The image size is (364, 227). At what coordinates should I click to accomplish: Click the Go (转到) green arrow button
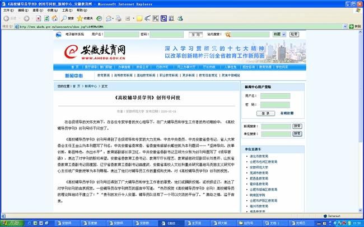click(x=355, y=26)
